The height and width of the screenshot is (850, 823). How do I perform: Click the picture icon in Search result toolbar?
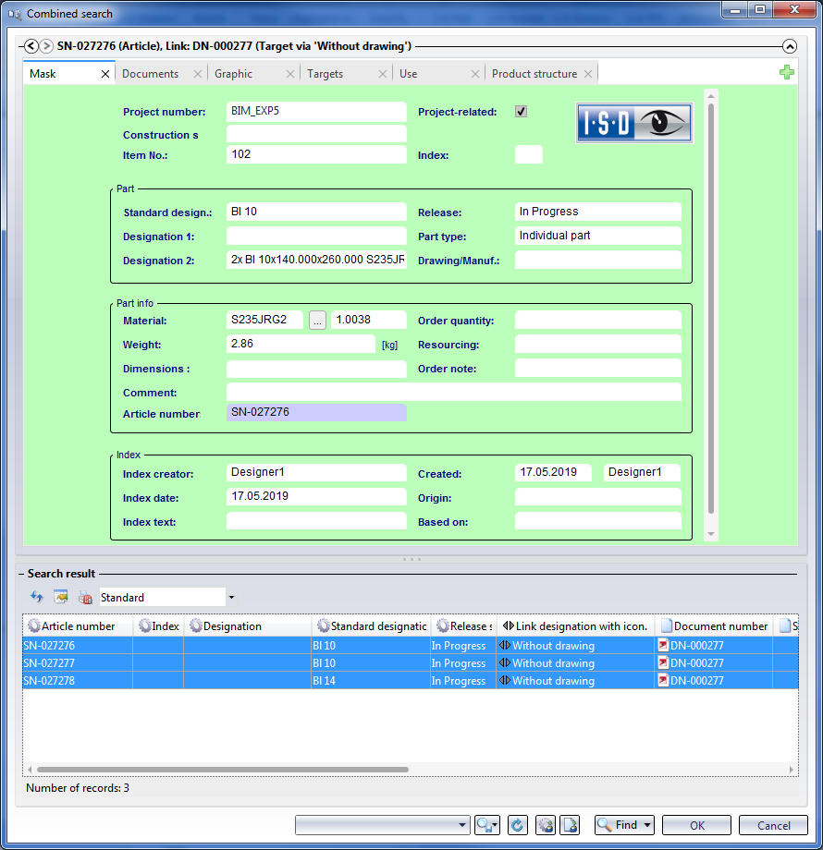(61, 597)
